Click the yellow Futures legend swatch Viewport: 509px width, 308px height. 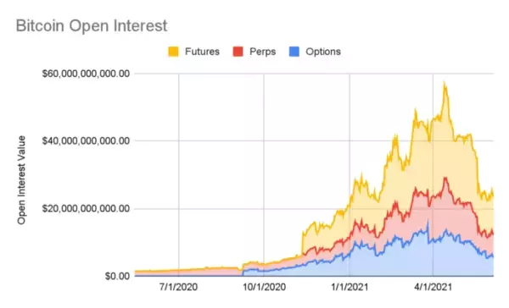click(173, 52)
